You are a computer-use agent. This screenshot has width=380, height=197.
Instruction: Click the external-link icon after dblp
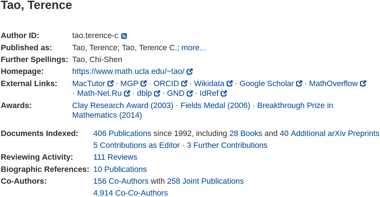pos(157,94)
